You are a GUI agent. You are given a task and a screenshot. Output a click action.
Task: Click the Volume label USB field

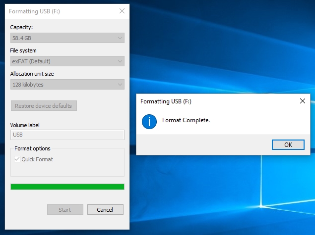click(67, 135)
